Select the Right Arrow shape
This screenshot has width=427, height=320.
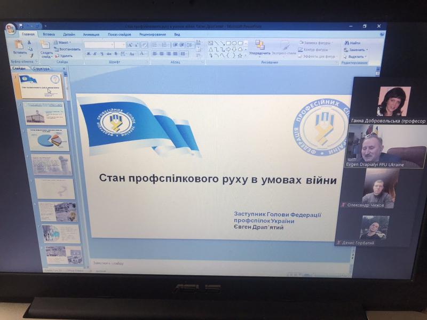[228, 49]
